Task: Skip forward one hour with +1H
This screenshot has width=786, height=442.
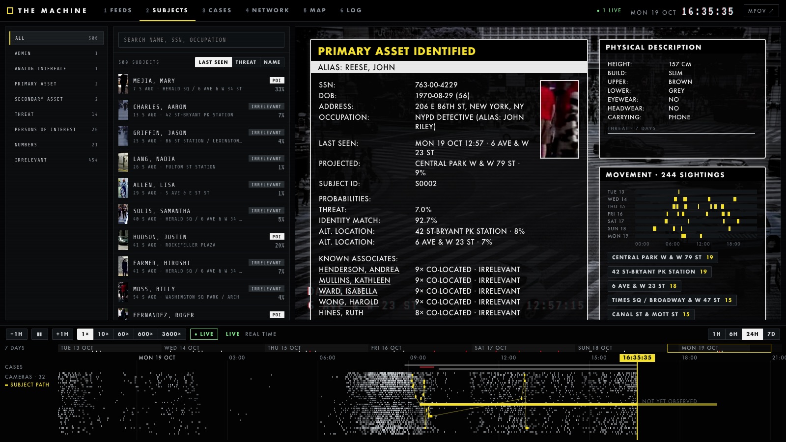Action: pyautogui.click(x=62, y=334)
